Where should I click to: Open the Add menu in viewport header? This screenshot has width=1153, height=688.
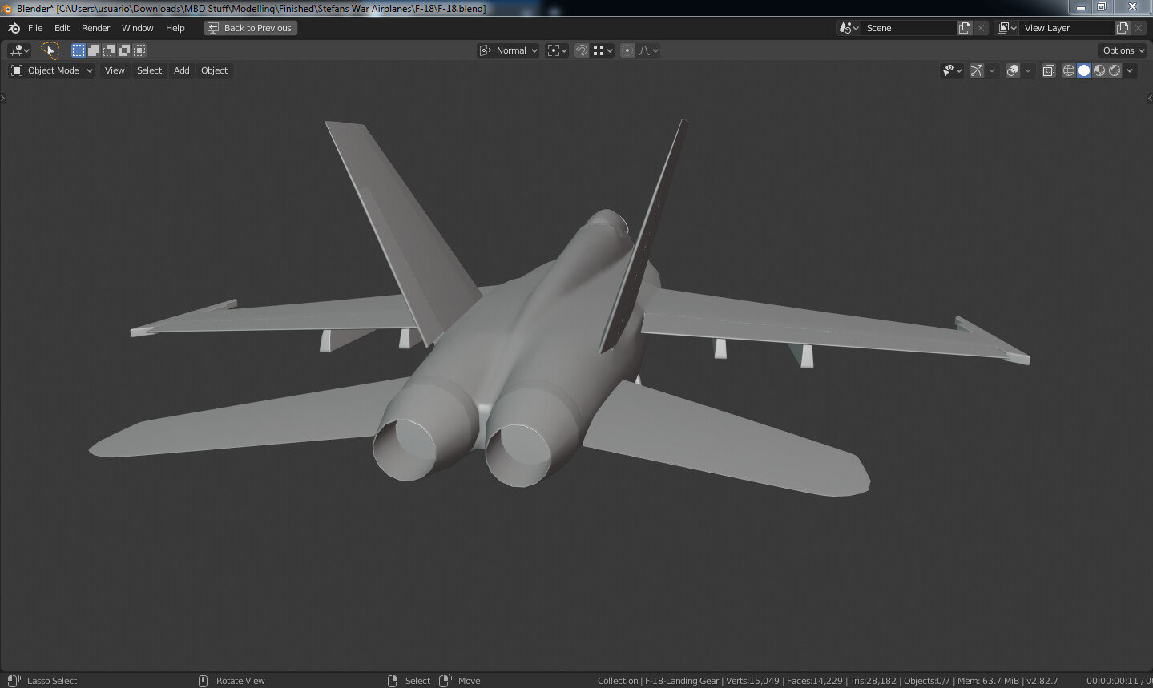182,70
